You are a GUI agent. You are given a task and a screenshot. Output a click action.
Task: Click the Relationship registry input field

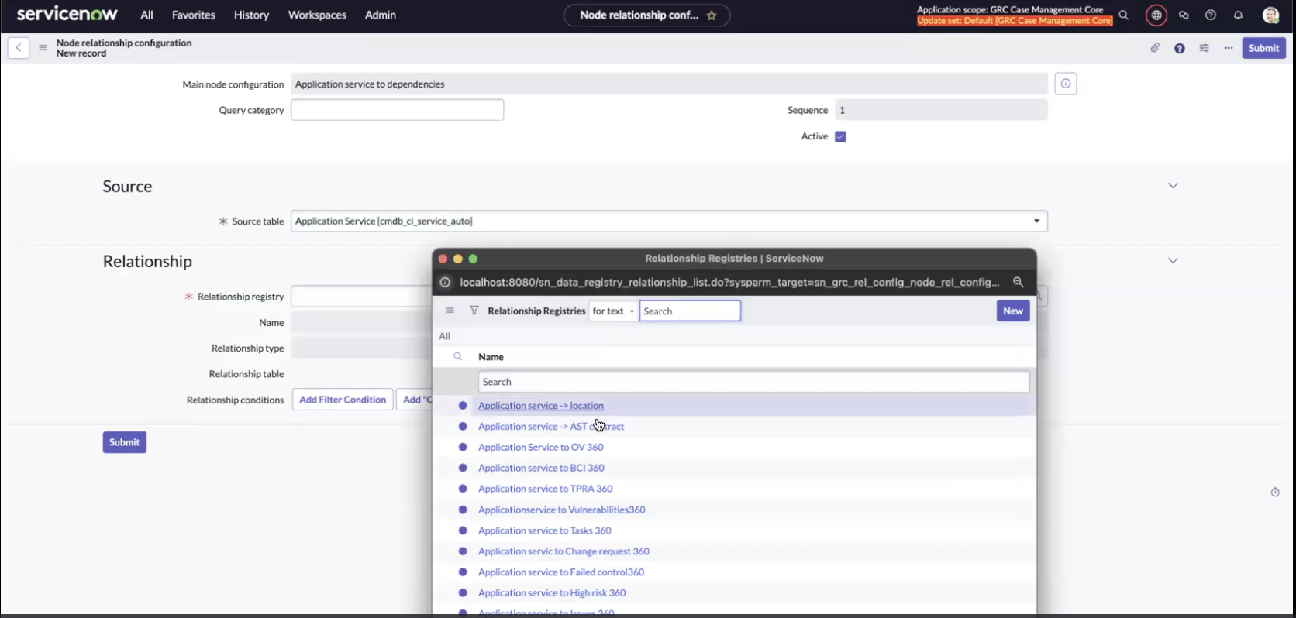click(361, 297)
